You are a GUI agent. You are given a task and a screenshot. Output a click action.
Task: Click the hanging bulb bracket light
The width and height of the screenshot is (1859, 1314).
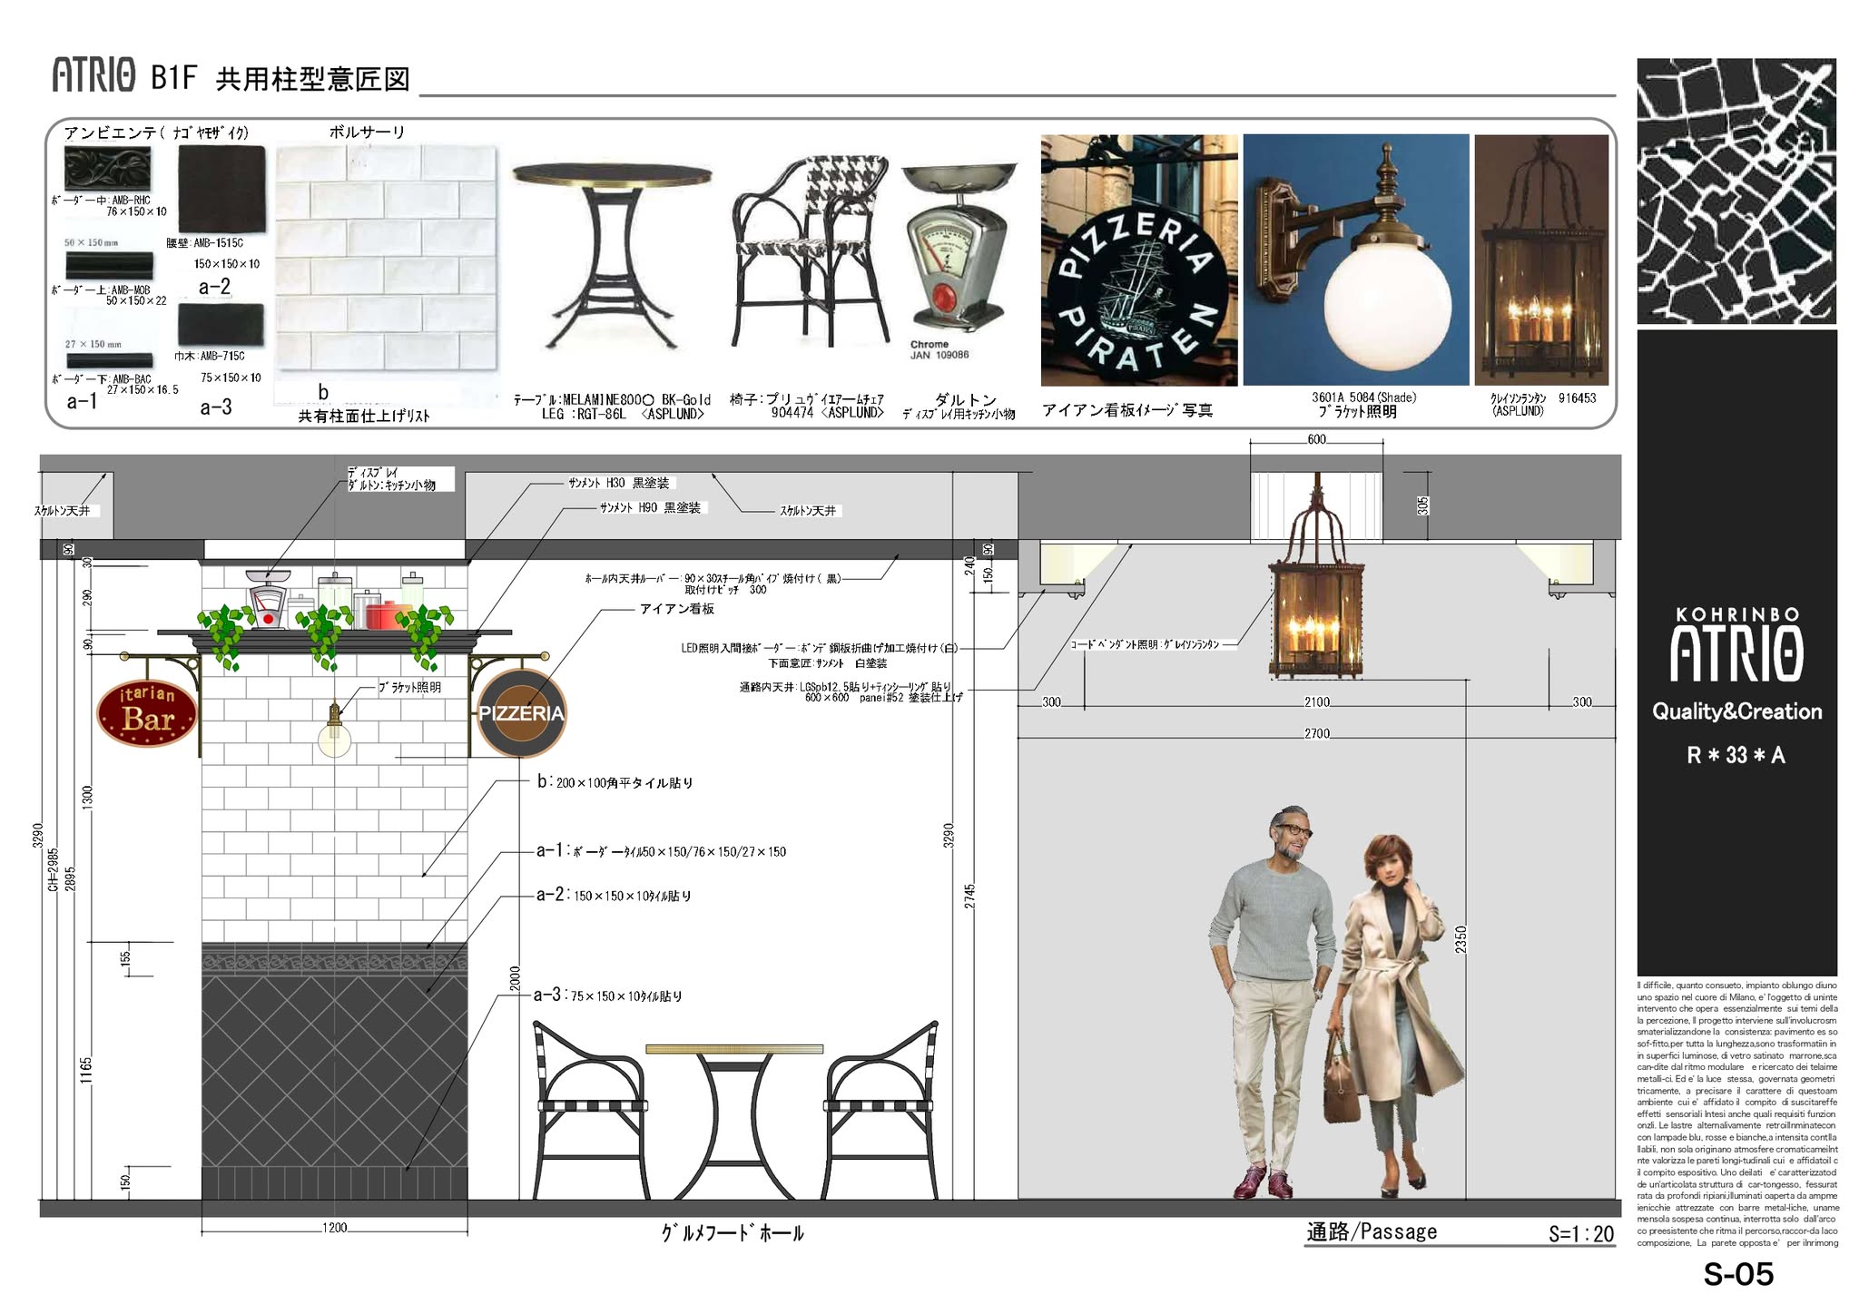[334, 733]
